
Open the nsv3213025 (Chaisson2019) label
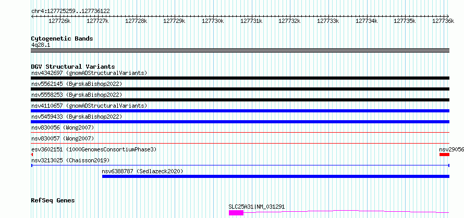pos(70,160)
